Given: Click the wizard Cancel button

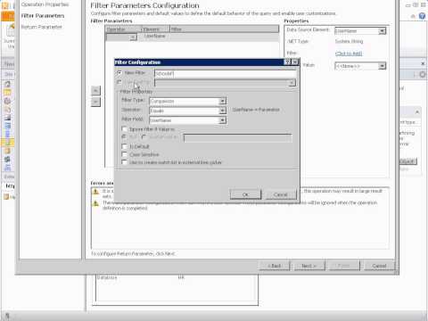Looking at the screenshot, I should tap(379, 266).
